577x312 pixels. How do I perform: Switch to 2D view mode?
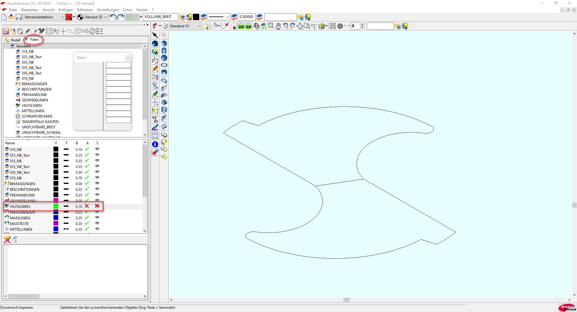(241, 26)
